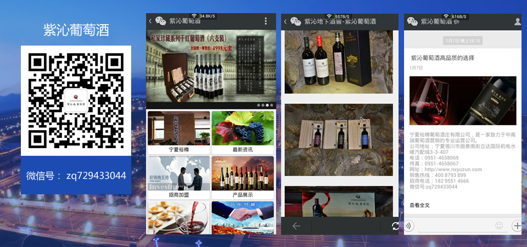Image resolution: width=527 pixels, height=247 pixels.
Task: Click timestamp 1月7日 晚上18:15
Action: coord(463,41)
